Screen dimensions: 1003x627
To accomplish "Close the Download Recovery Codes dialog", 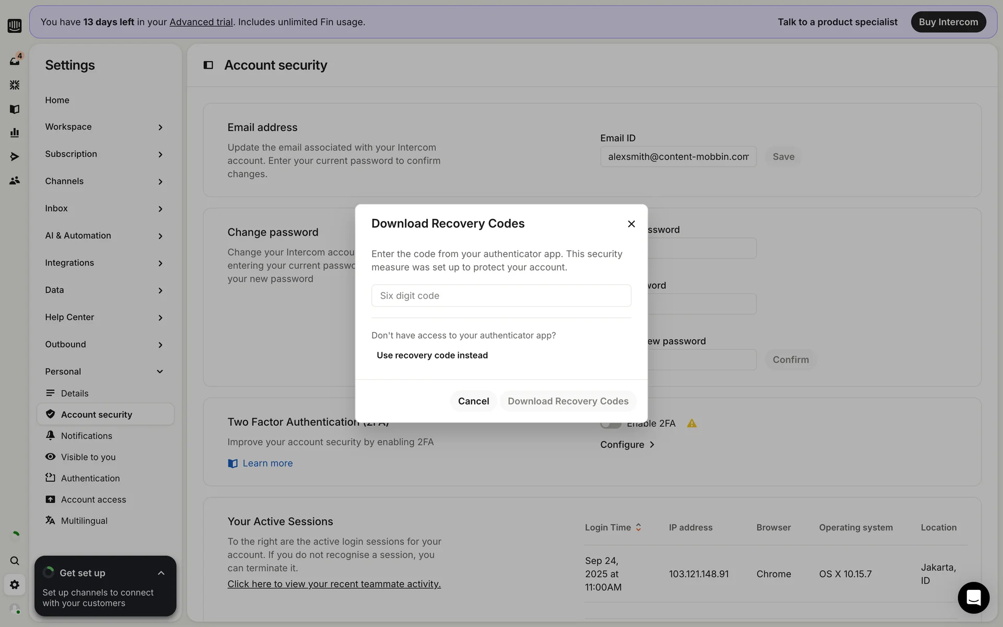I will click(631, 224).
